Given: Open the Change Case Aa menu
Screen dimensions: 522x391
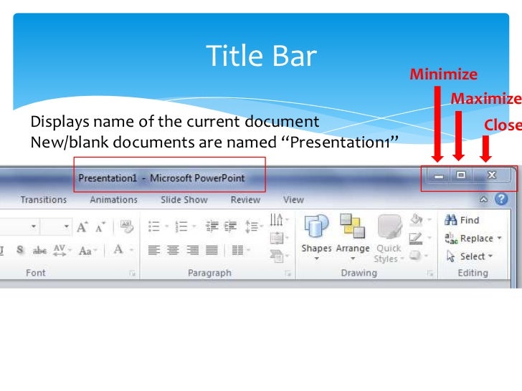Looking at the screenshot, I should click(85, 251).
